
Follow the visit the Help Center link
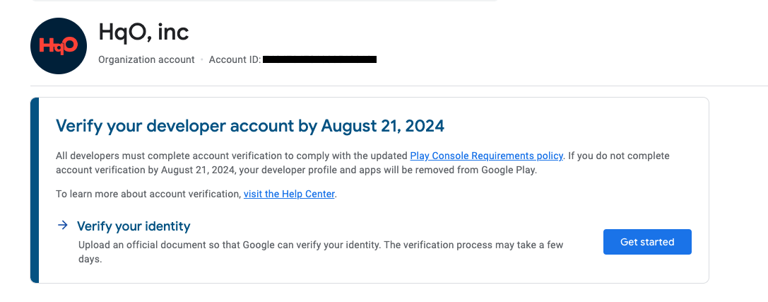(x=289, y=194)
